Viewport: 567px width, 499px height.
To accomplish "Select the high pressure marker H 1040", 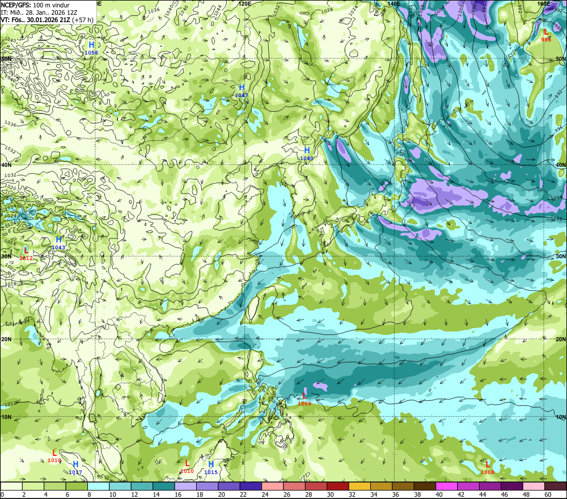I will 307,153.
